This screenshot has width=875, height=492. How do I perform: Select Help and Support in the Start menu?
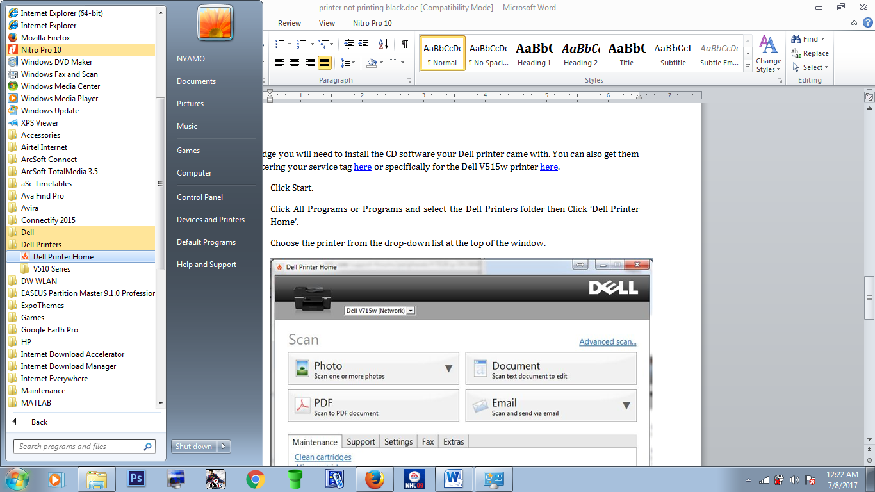pos(206,265)
